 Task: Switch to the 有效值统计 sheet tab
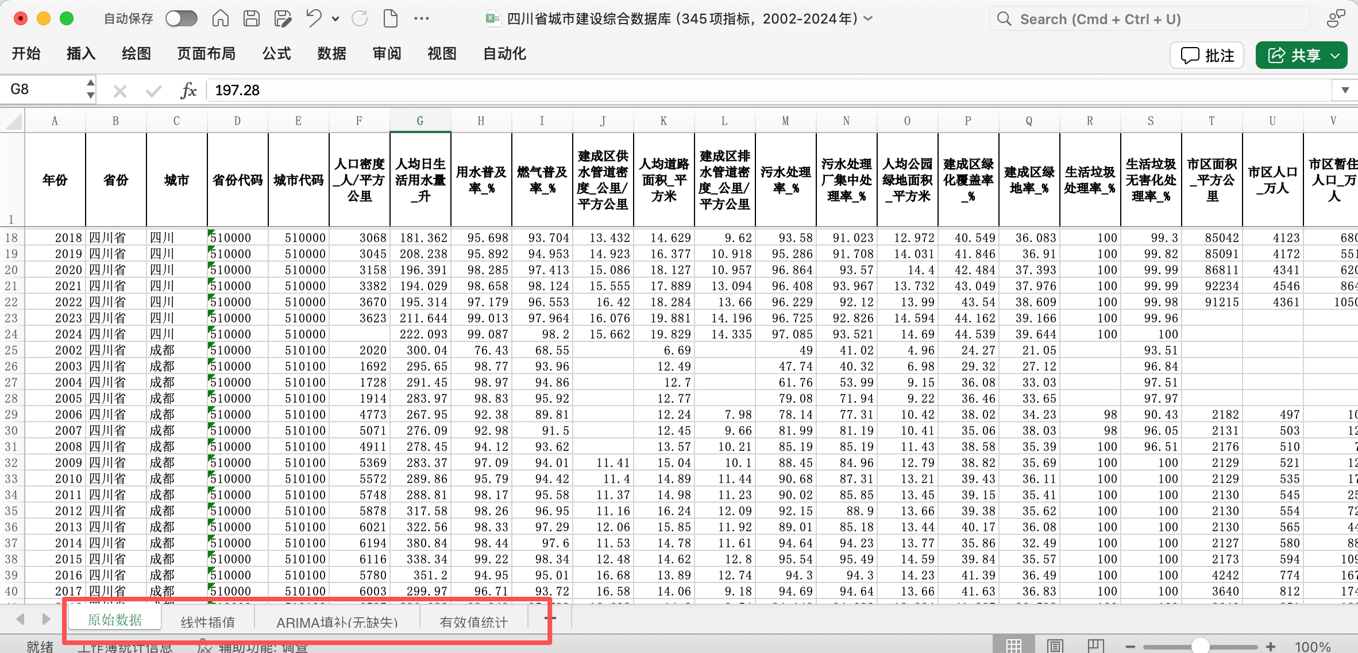(473, 622)
